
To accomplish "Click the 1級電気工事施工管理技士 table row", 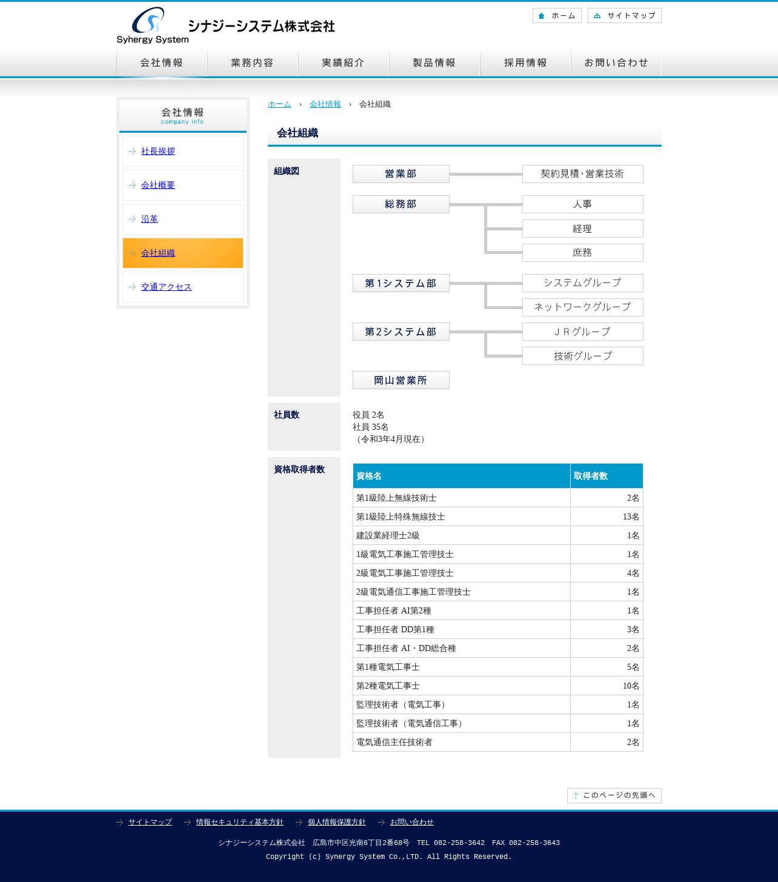I will [498, 554].
